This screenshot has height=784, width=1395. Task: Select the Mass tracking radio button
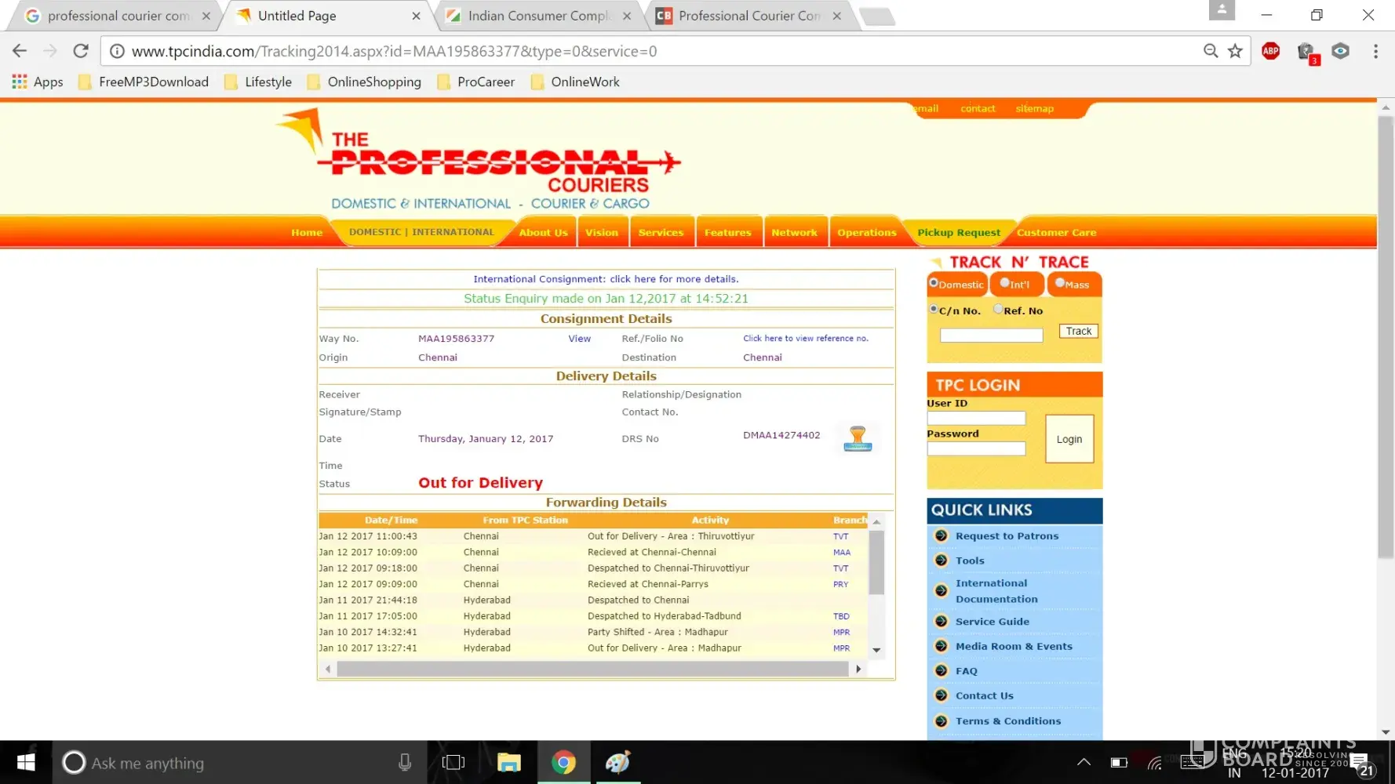tap(1060, 283)
